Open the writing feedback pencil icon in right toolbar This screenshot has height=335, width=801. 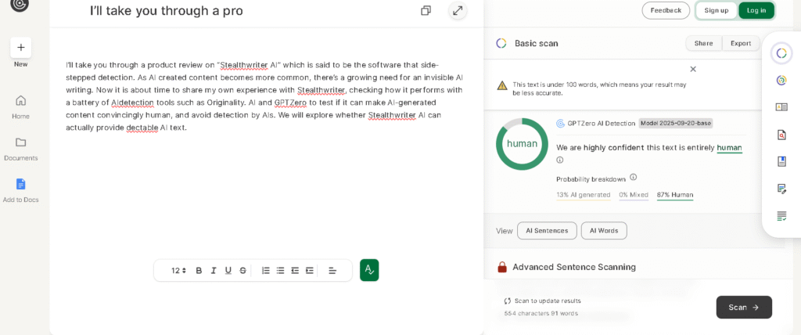[781, 189]
